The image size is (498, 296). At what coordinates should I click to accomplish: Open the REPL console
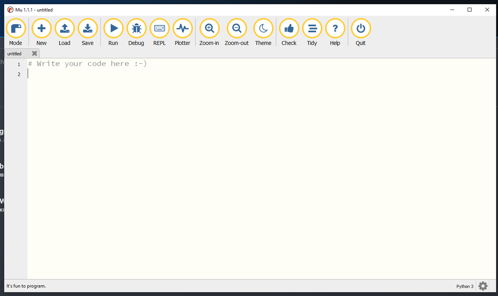click(159, 28)
